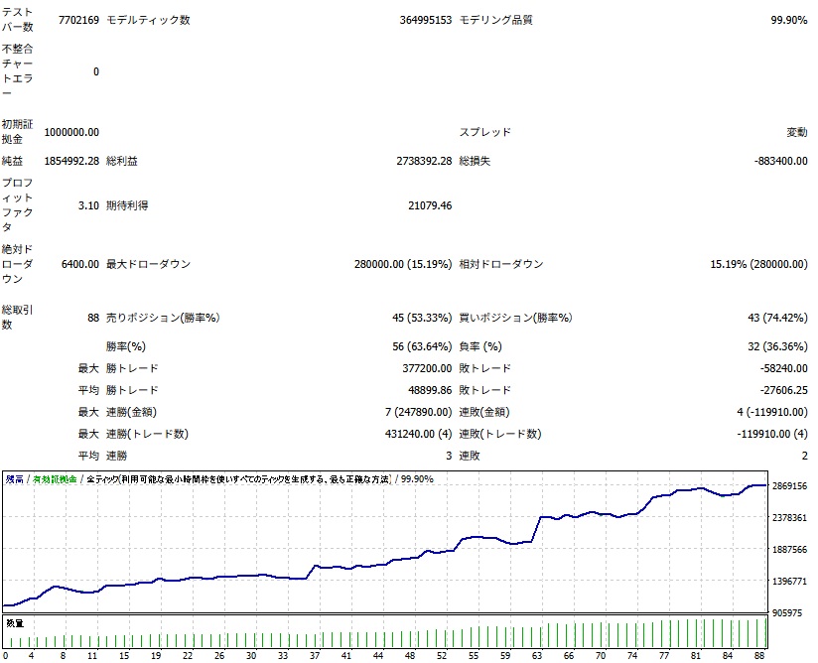Click x-axis tick label 88 on chart
Image resolution: width=818 pixels, height=663 pixels.
(760, 655)
